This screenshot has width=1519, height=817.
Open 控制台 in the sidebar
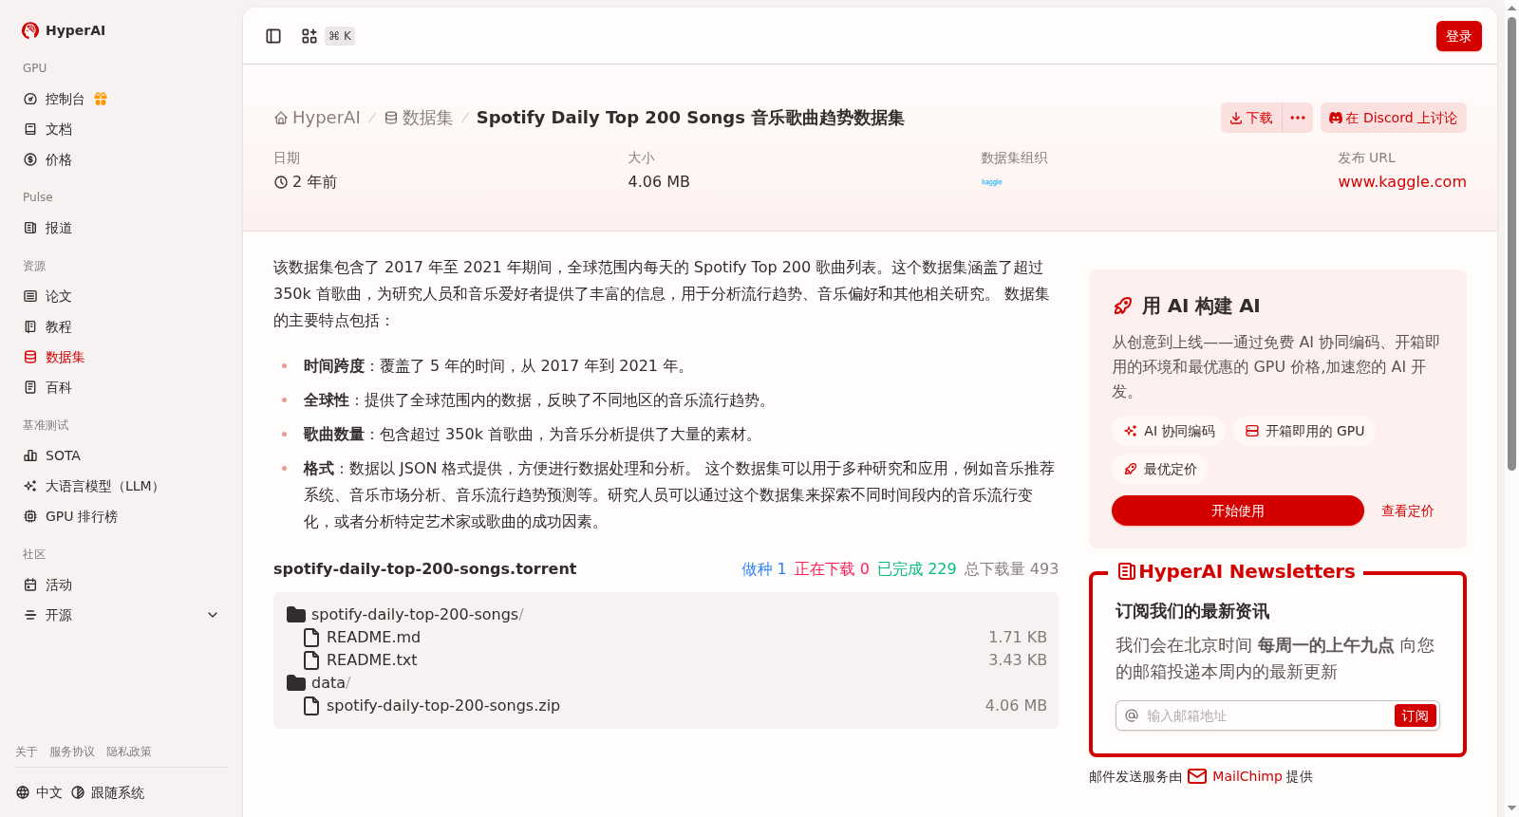(65, 99)
